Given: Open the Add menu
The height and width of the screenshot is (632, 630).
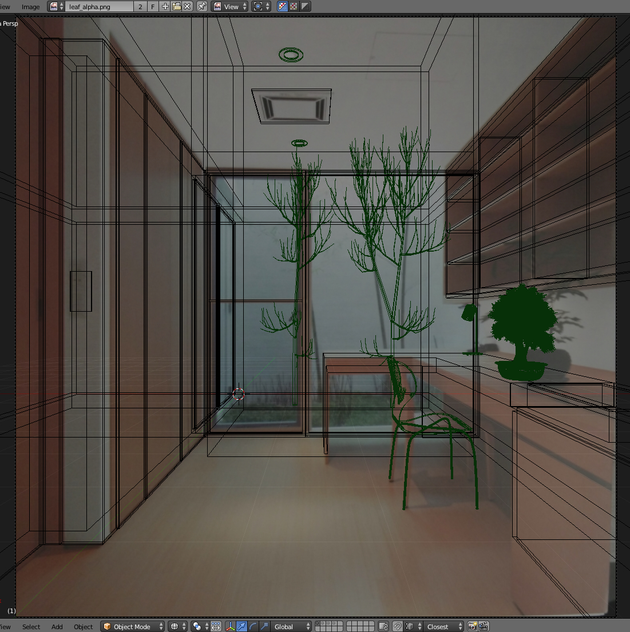Looking at the screenshot, I should coord(57,626).
